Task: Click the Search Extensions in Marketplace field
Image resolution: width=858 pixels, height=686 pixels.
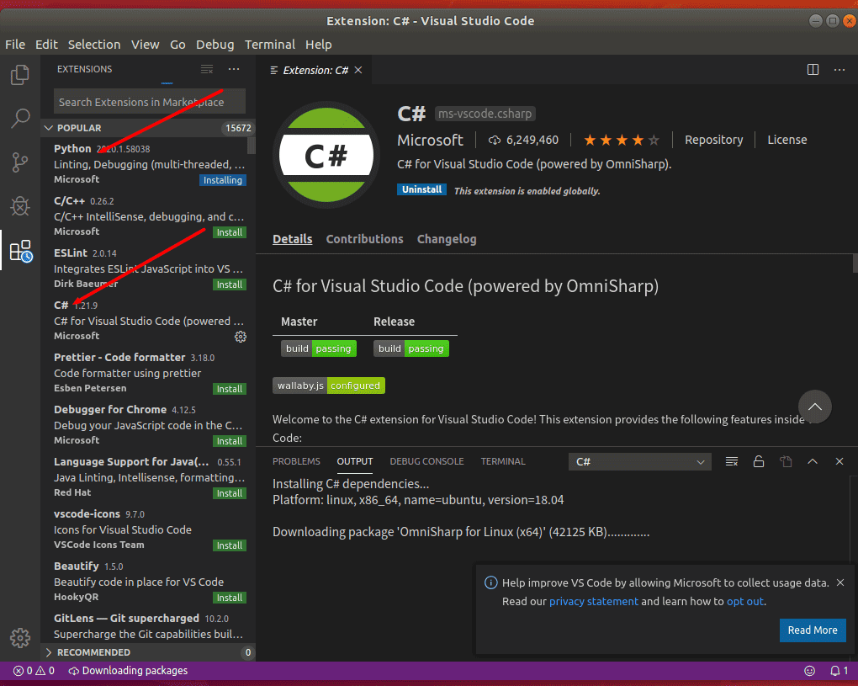Action: (x=150, y=102)
